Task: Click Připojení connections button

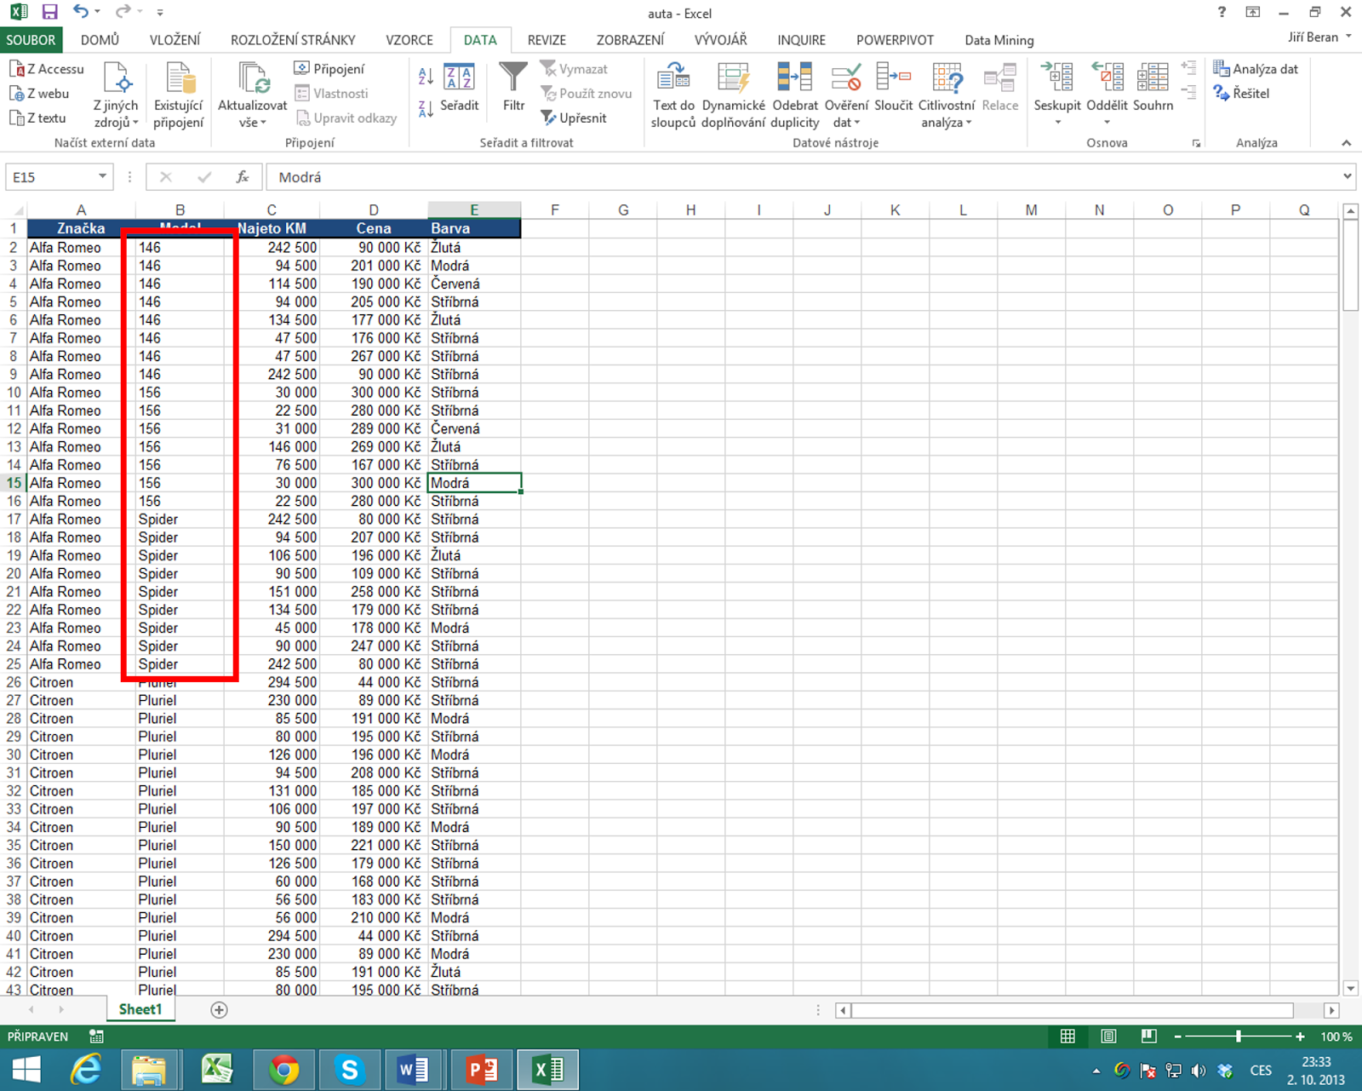Action: (329, 69)
